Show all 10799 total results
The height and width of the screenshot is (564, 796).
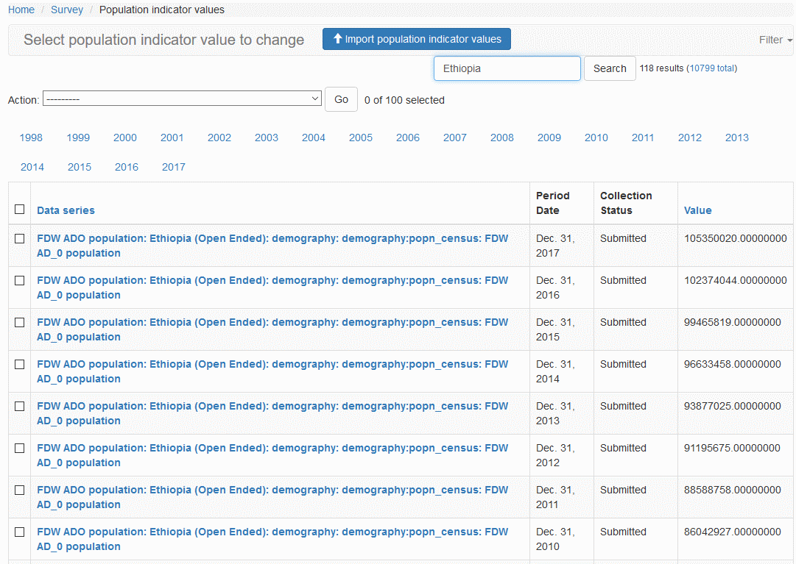(711, 68)
